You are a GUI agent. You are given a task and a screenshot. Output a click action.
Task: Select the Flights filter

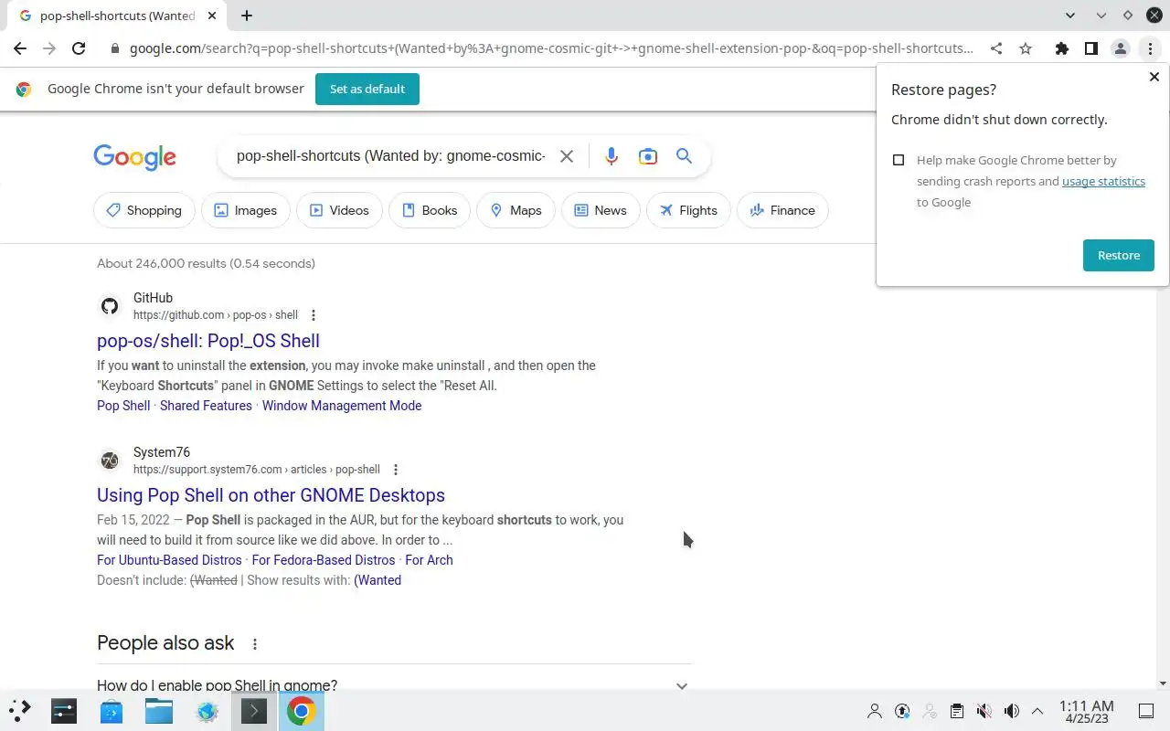click(x=688, y=210)
